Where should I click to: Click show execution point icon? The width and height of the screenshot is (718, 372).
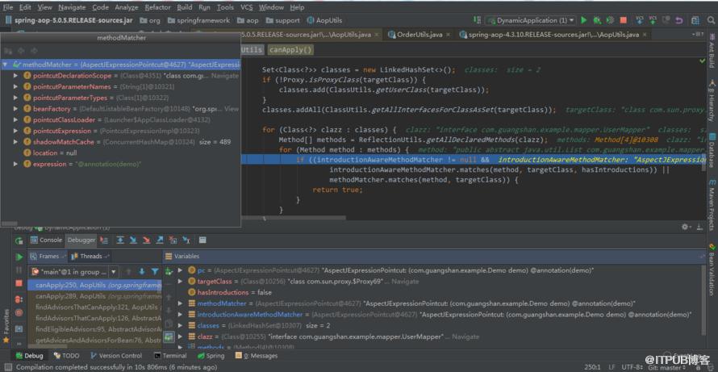(104, 240)
